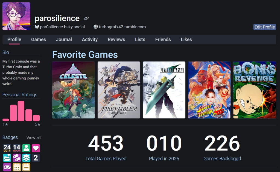This screenshot has height=172, width=280.
Task: Click the folder with stack badge
Action: coord(7,158)
